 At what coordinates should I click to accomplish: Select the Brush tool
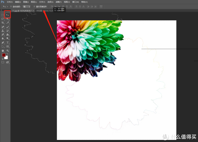tap(8, 27)
